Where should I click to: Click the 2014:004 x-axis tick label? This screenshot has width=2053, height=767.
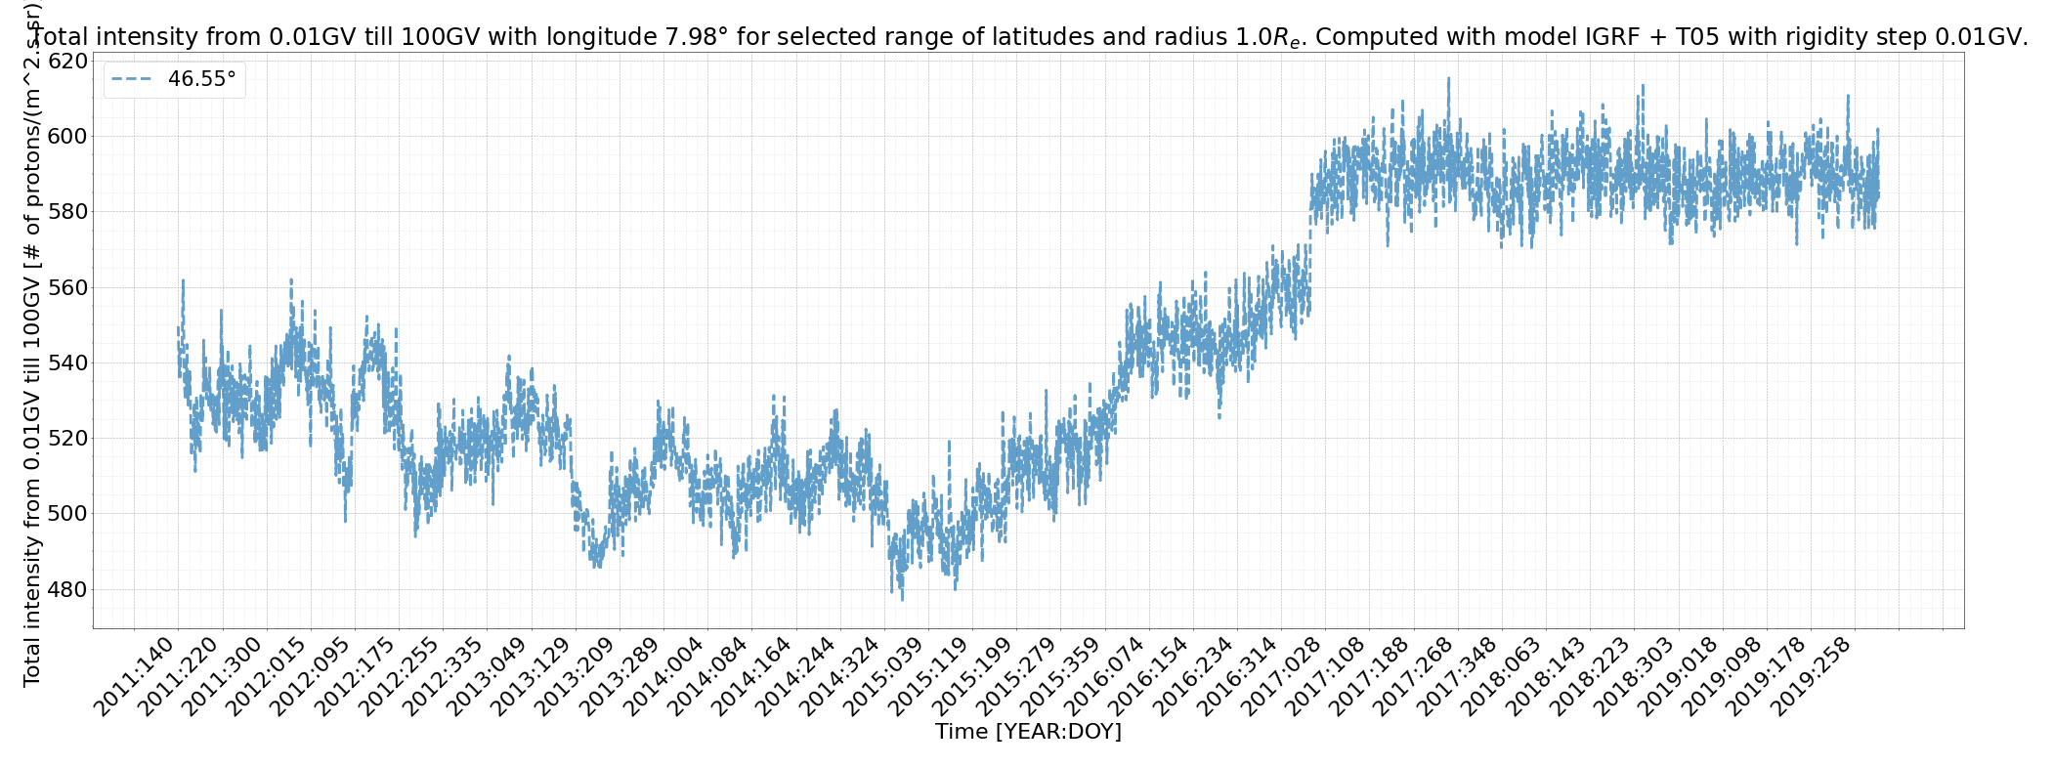(x=664, y=675)
